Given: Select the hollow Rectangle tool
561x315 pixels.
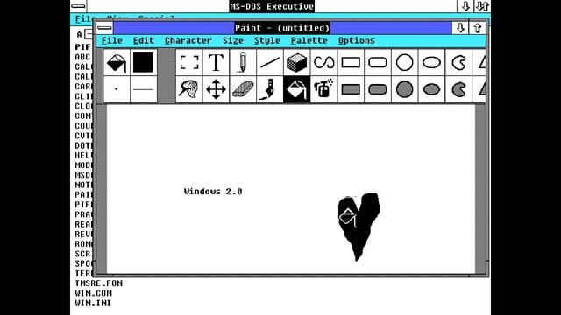Looking at the screenshot, I should point(351,62).
